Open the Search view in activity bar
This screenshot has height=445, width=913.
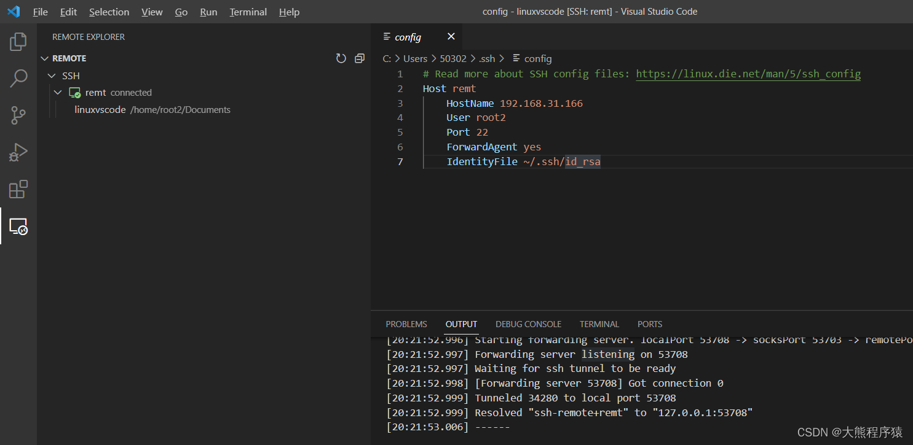tap(18, 79)
